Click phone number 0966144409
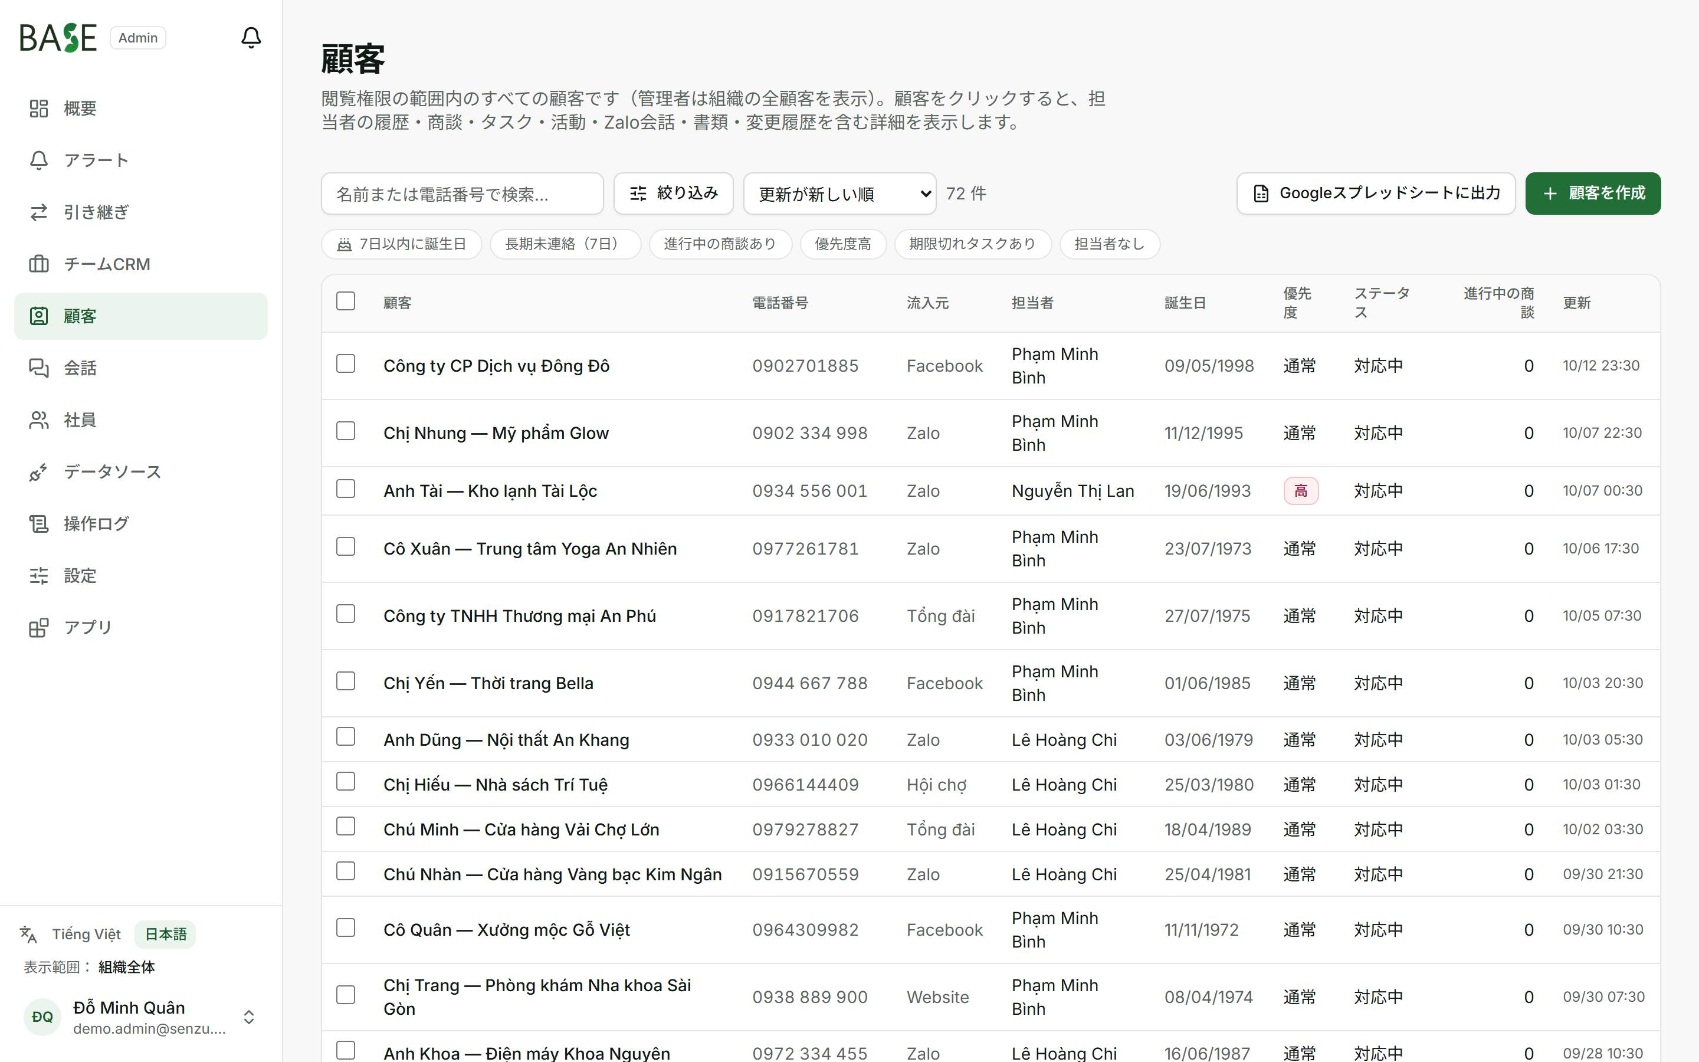Viewport: 1699px width, 1062px height. [x=805, y=785]
